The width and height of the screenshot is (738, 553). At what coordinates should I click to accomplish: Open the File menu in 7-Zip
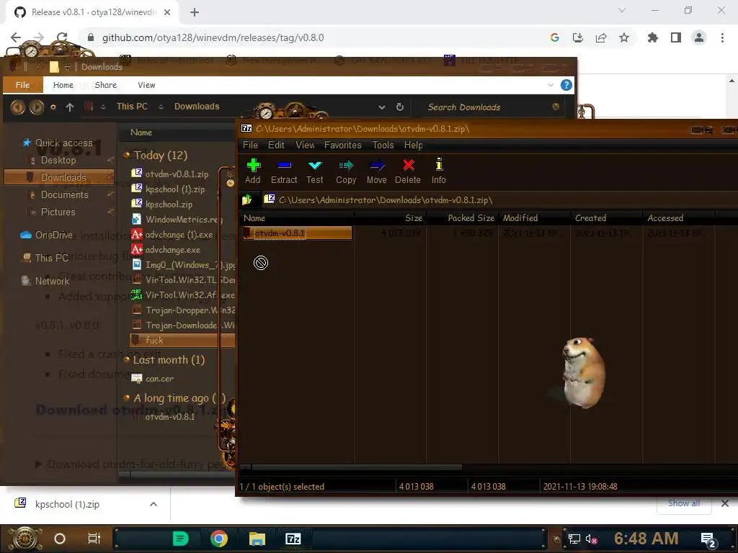tap(250, 145)
